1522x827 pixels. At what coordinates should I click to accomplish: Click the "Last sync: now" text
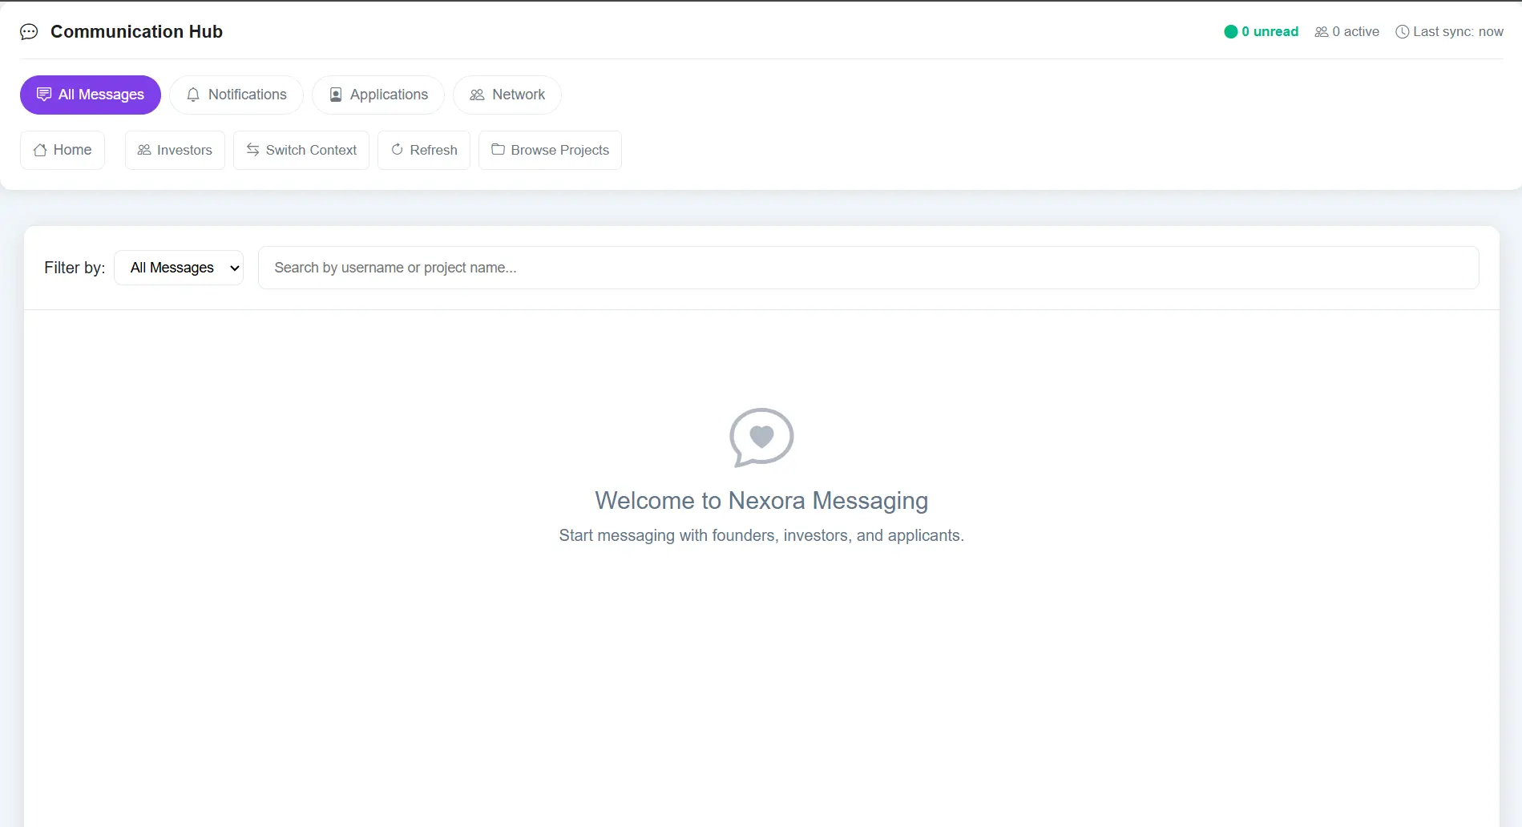click(1459, 32)
